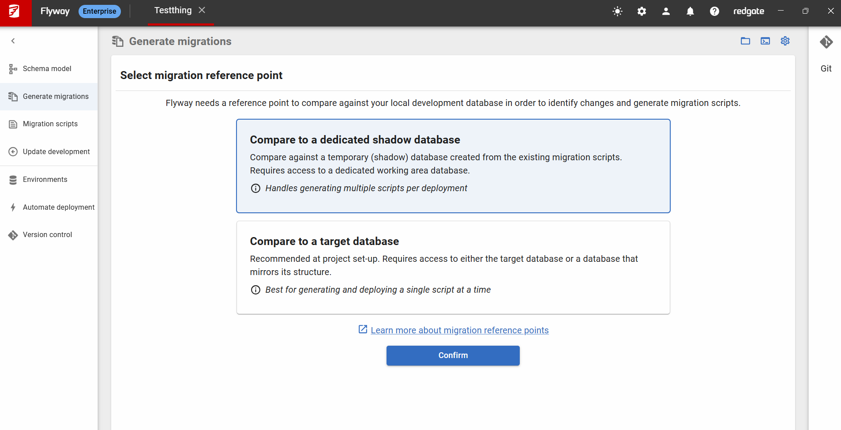Open the settings gear in title bar

tap(642, 11)
